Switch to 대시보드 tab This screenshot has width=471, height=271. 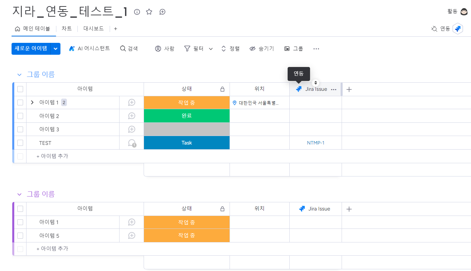[93, 29]
